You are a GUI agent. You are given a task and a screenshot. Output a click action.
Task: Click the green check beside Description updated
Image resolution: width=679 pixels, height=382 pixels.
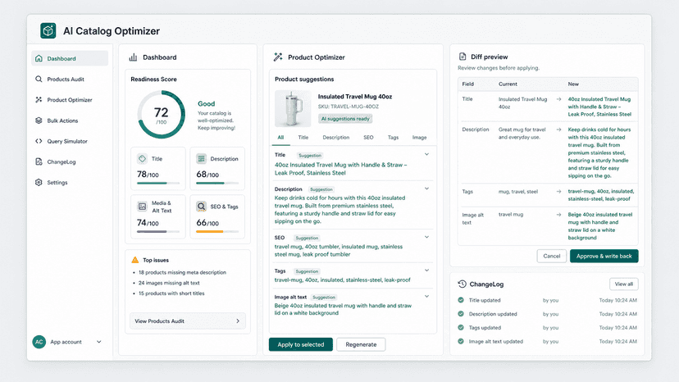pos(461,314)
